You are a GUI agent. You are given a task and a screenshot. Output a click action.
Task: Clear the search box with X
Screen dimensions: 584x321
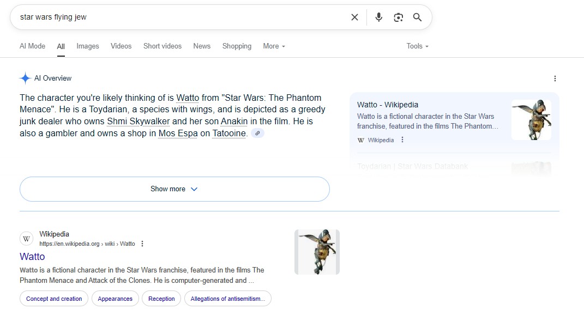coord(354,17)
